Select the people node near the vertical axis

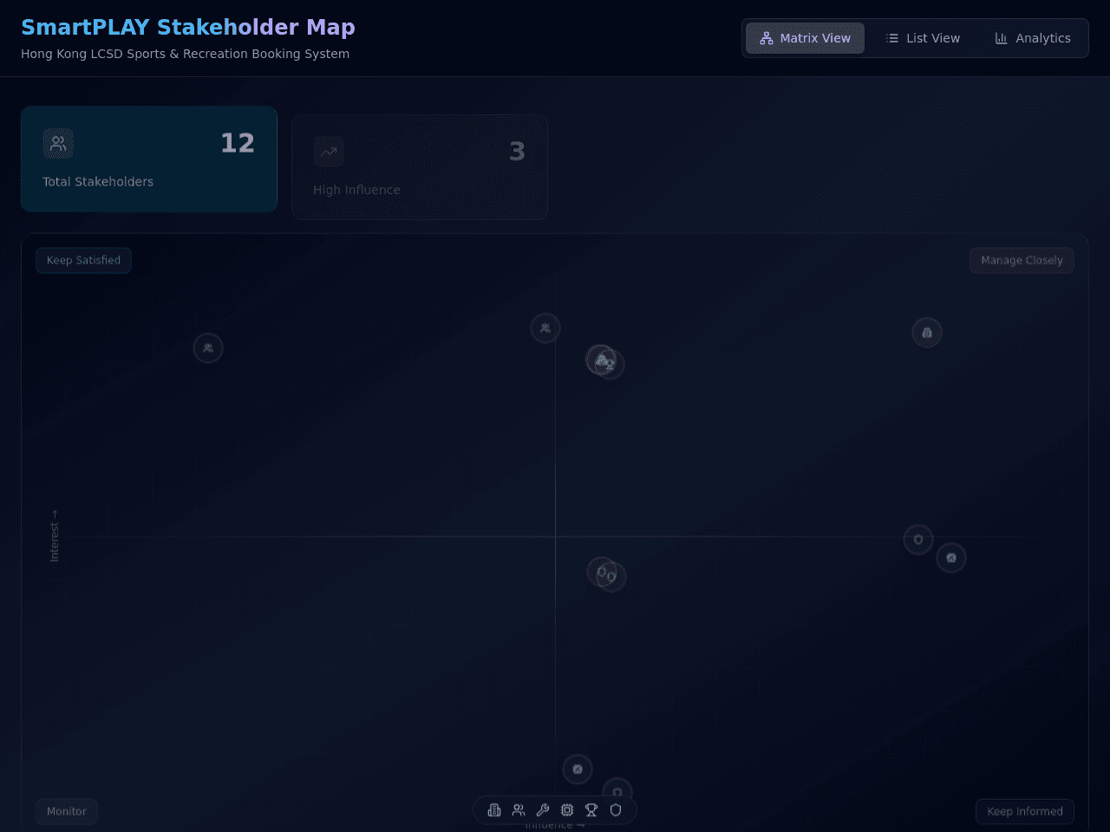click(545, 328)
